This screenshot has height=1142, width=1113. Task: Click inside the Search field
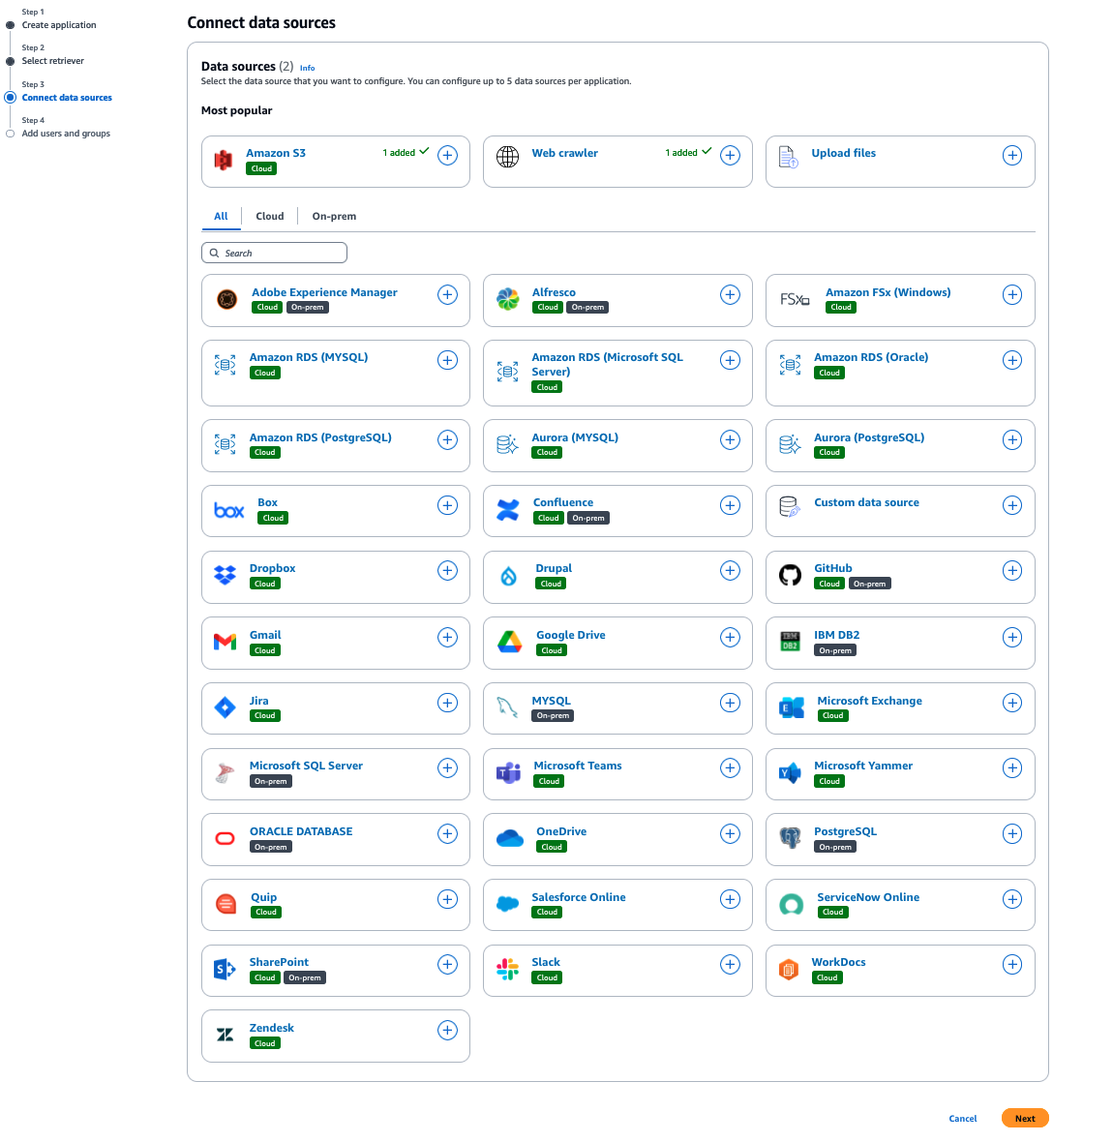274,253
